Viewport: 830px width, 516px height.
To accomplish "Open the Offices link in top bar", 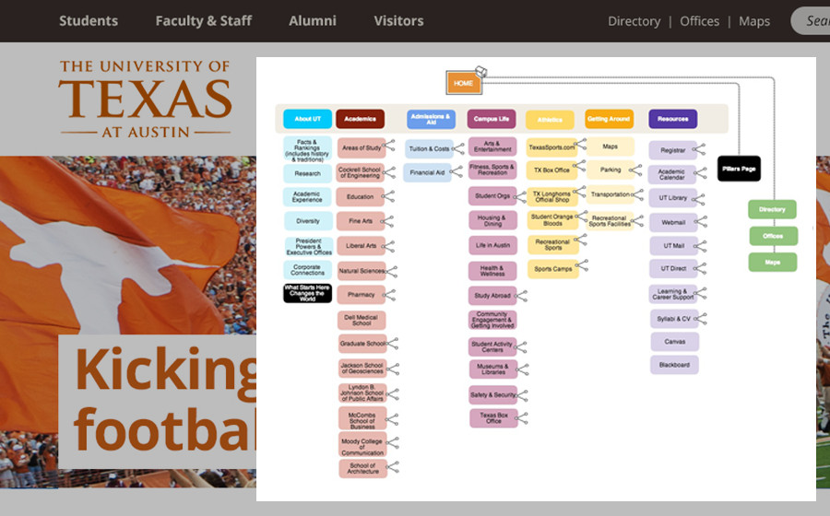I will pyautogui.click(x=699, y=21).
